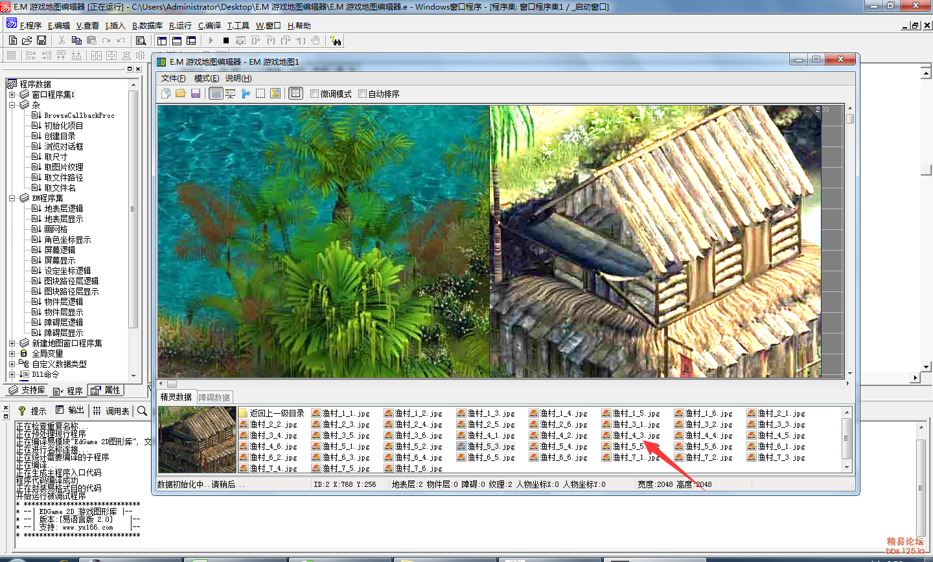Select 画网格 in the program tree
The height and width of the screenshot is (562, 933).
[56, 229]
